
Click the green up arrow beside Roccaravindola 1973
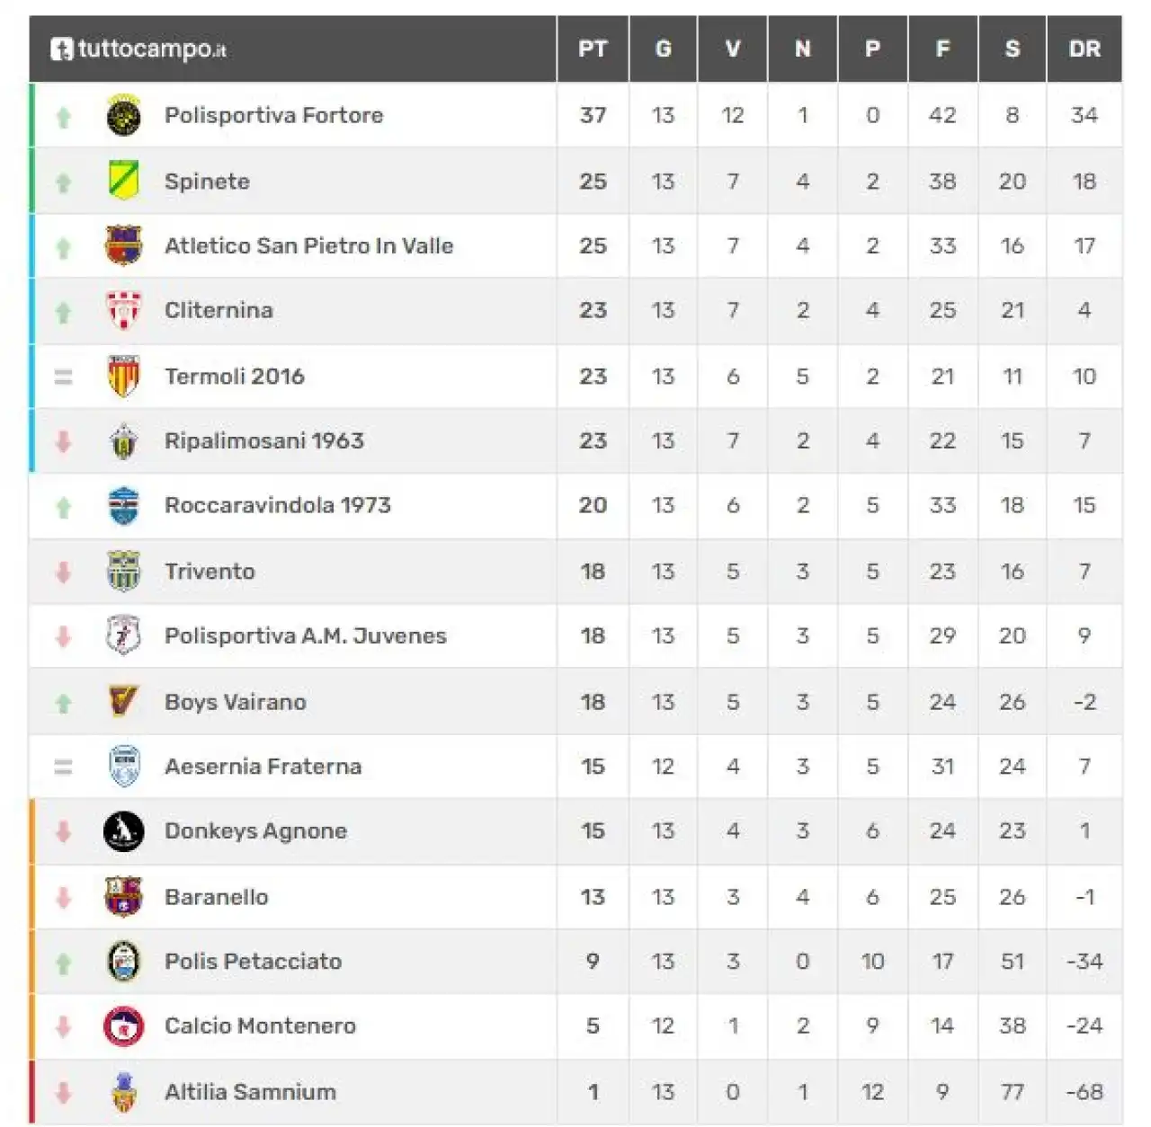click(63, 507)
